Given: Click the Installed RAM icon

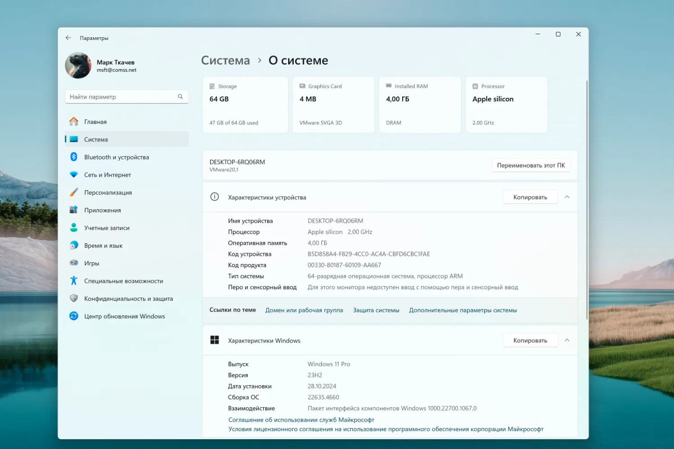Looking at the screenshot, I should [389, 86].
